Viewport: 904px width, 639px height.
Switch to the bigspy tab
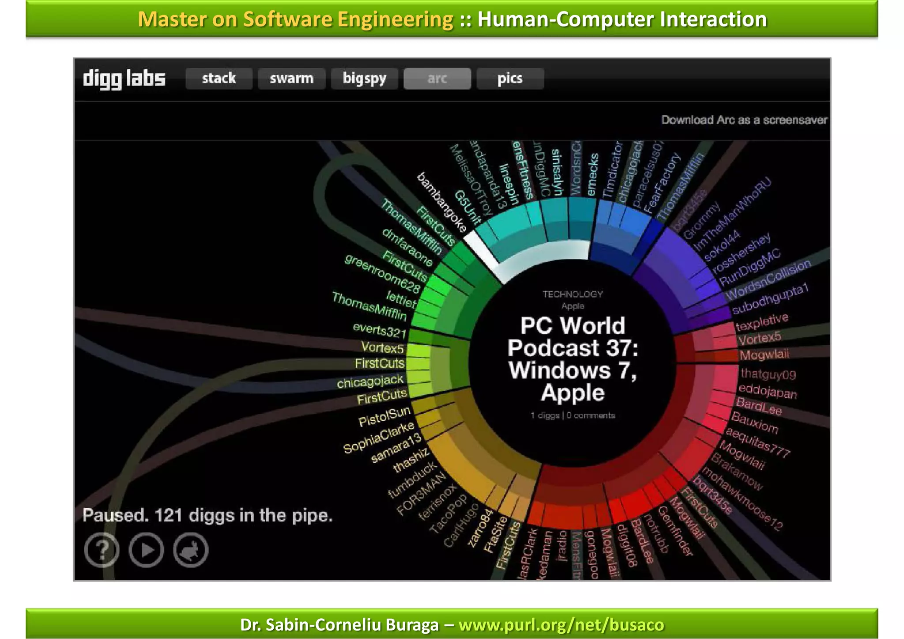(365, 79)
